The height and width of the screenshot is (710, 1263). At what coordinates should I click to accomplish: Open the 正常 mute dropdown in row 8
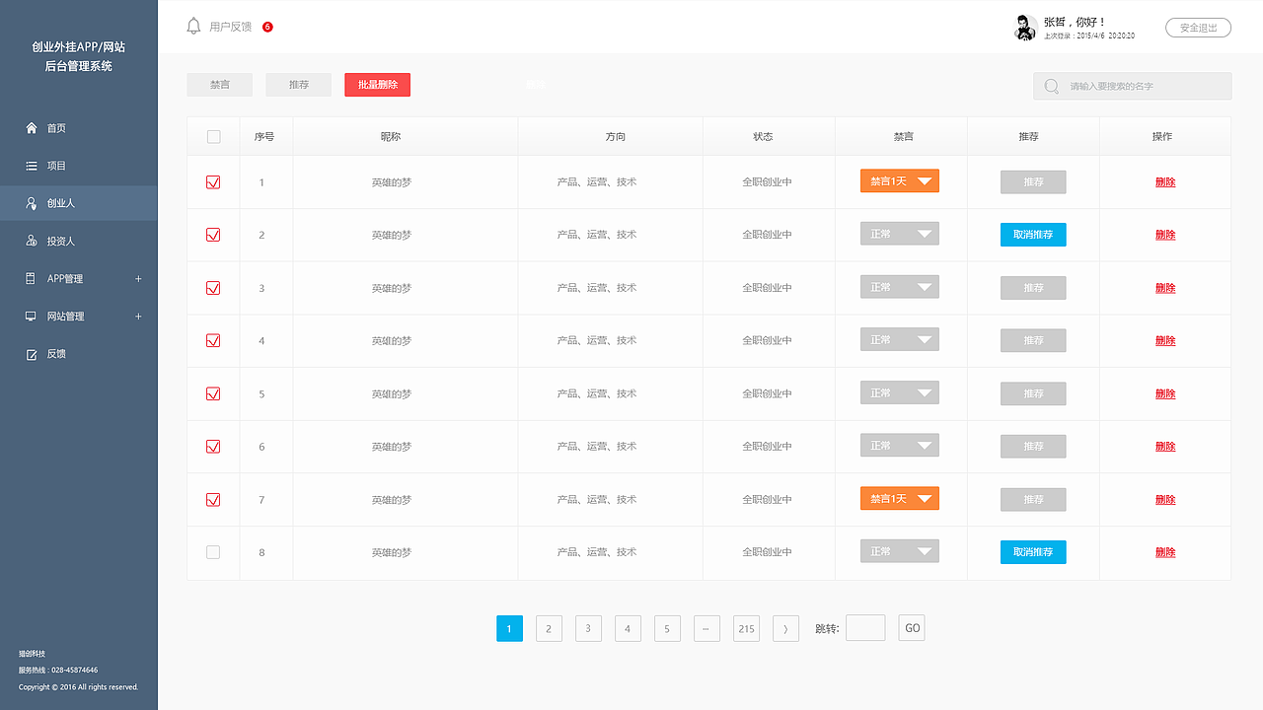900,551
